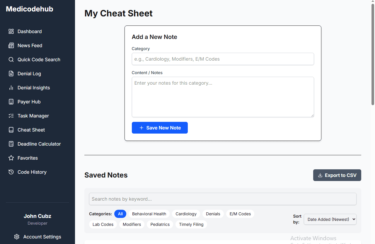Screen dimensions: 375x244
Task: Click the Denial Insights bar chart icon
Action: coord(11,88)
